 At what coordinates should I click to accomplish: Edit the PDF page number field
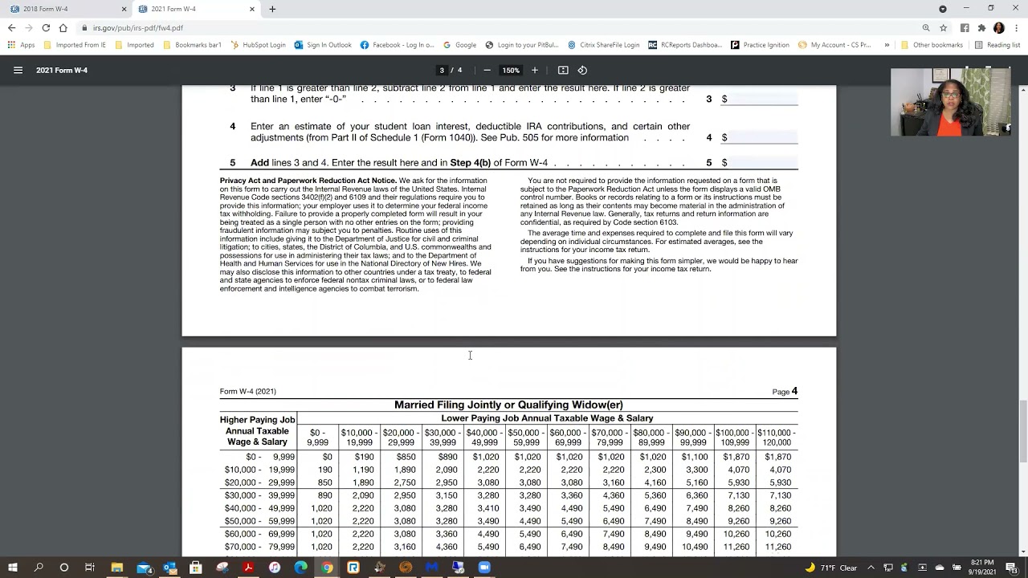pyautogui.click(x=442, y=70)
